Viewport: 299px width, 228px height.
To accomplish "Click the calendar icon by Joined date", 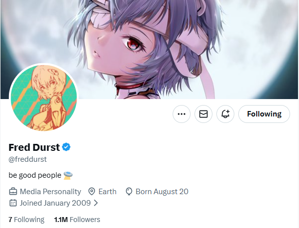I will click(13, 203).
